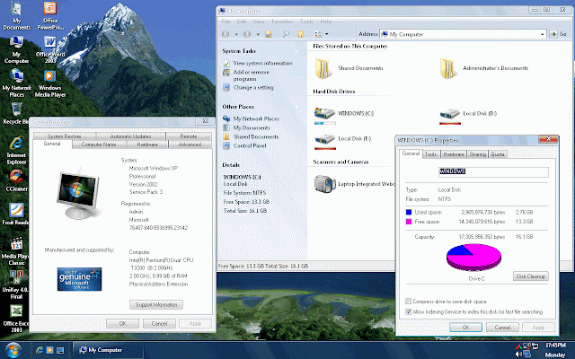Click the WINDOWS volume label input field
The width and height of the screenshot is (575, 359).
coord(493,171)
